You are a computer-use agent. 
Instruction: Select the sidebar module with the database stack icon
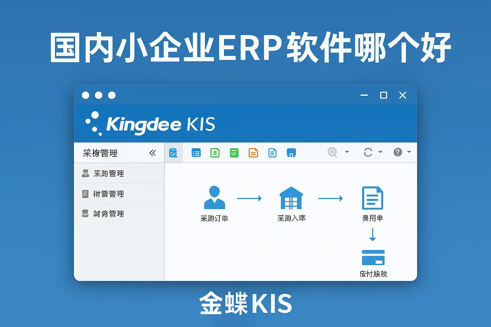coord(119,214)
